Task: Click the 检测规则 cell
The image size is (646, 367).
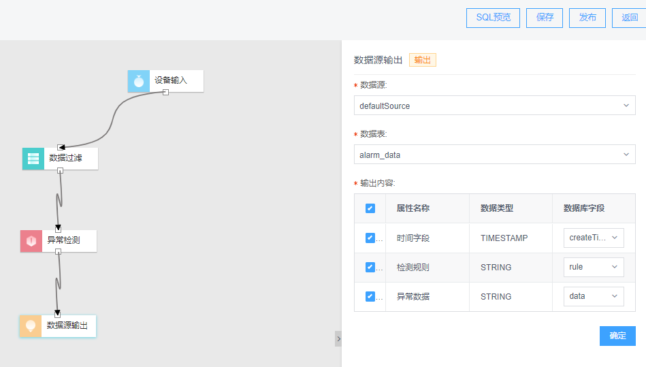Action: pos(413,268)
